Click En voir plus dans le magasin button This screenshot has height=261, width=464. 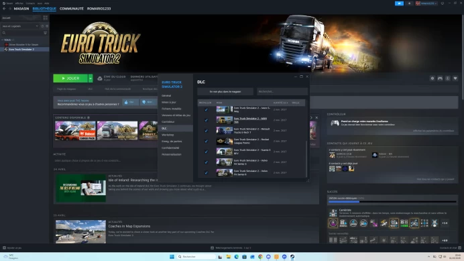pyautogui.click(x=225, y=91)
